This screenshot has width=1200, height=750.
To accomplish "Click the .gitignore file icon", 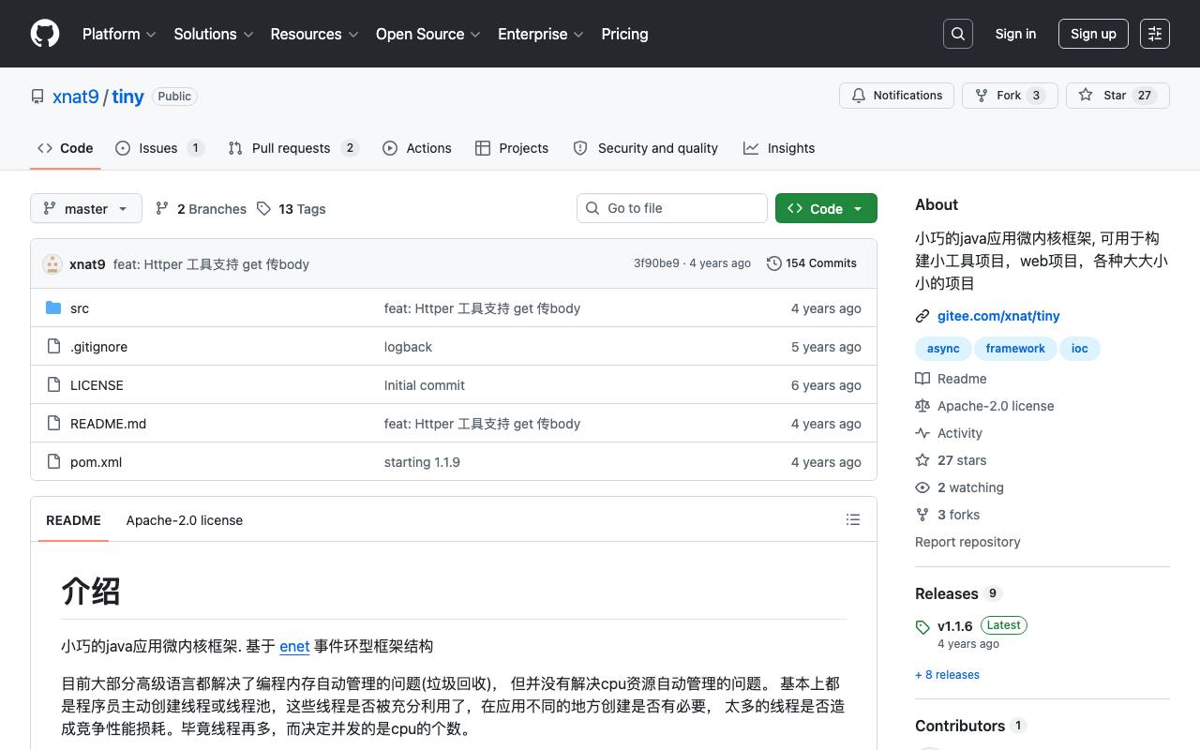I will tap(53, 347).
